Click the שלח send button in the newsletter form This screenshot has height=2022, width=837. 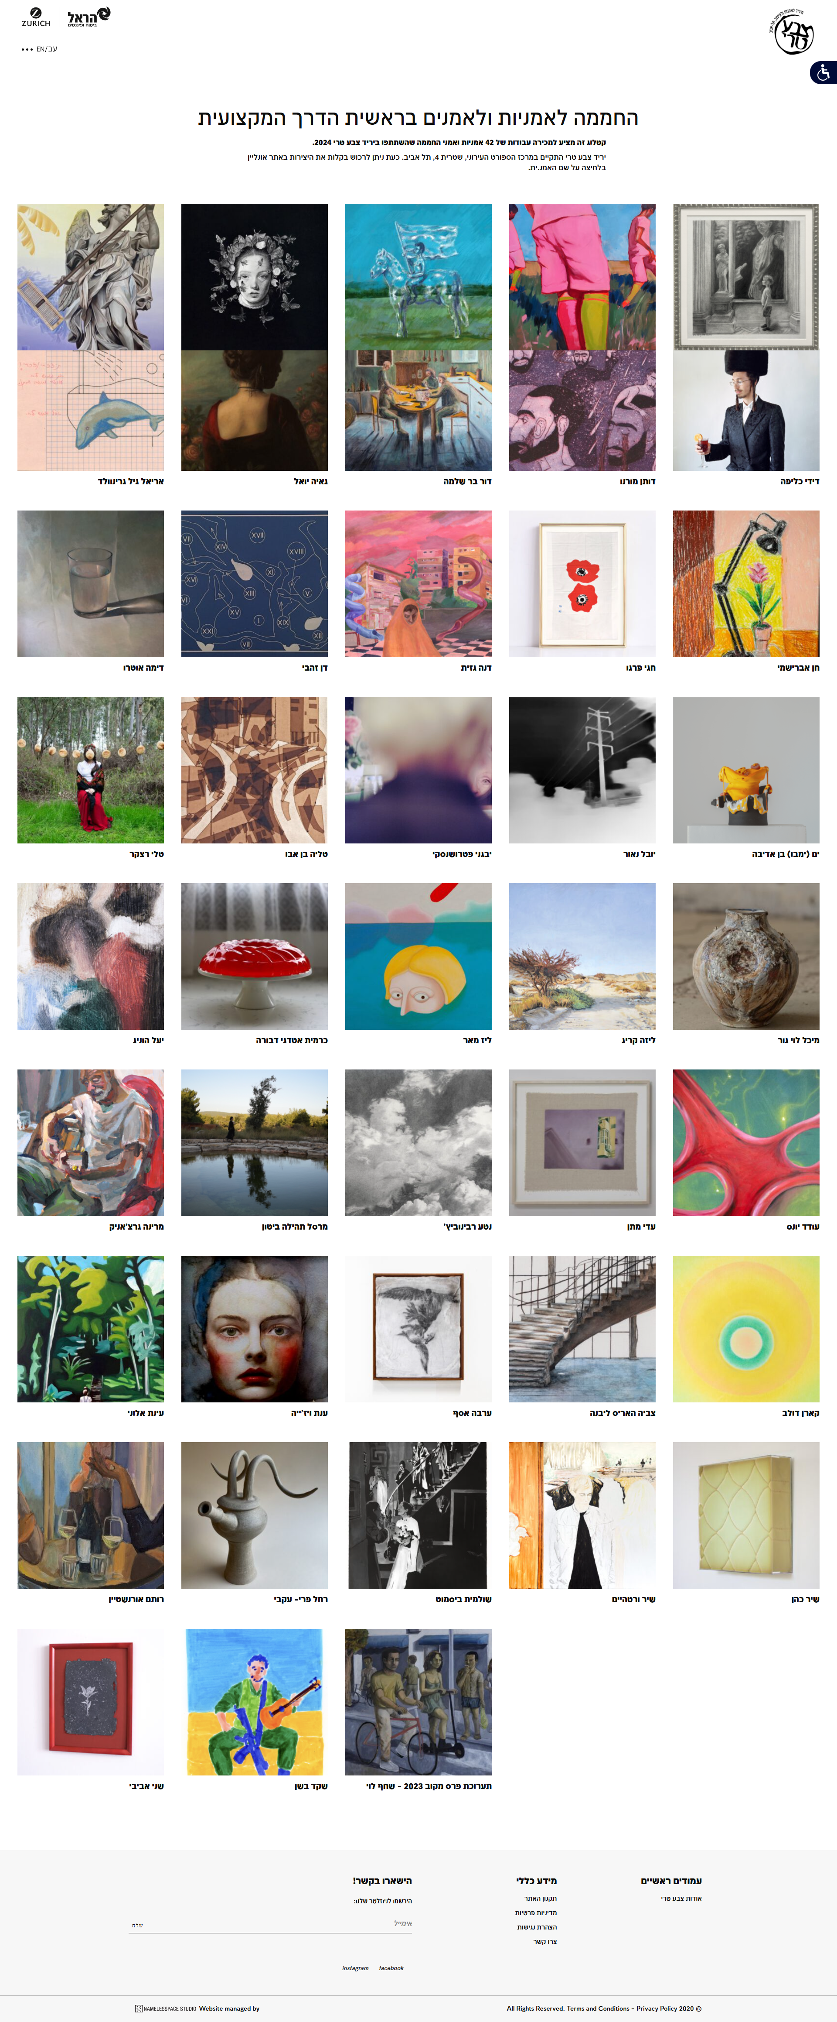tap(137, 1925)
